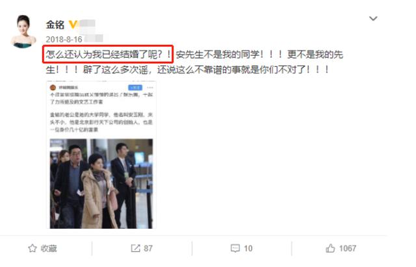Enlarge the attached screenshot image

(x=101, y=155)
